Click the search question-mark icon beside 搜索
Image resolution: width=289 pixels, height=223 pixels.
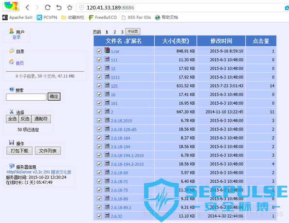point(12,89)
